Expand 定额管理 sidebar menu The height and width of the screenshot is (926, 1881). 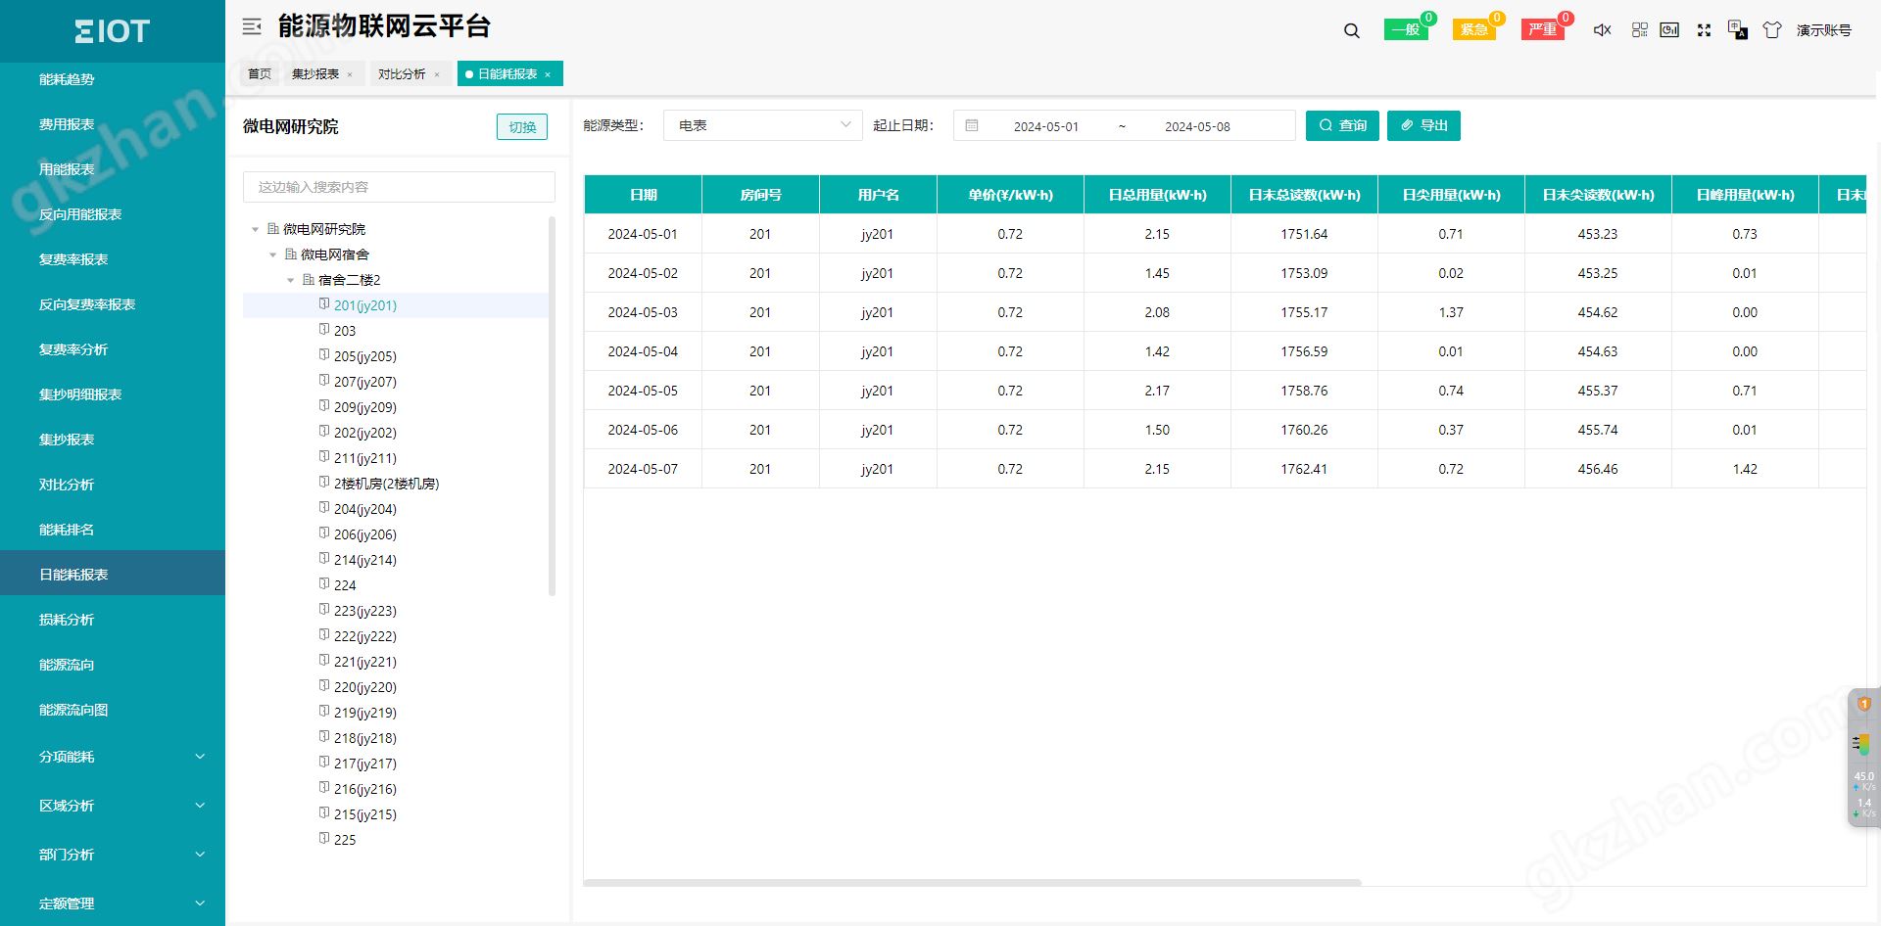tap(113, 903)
